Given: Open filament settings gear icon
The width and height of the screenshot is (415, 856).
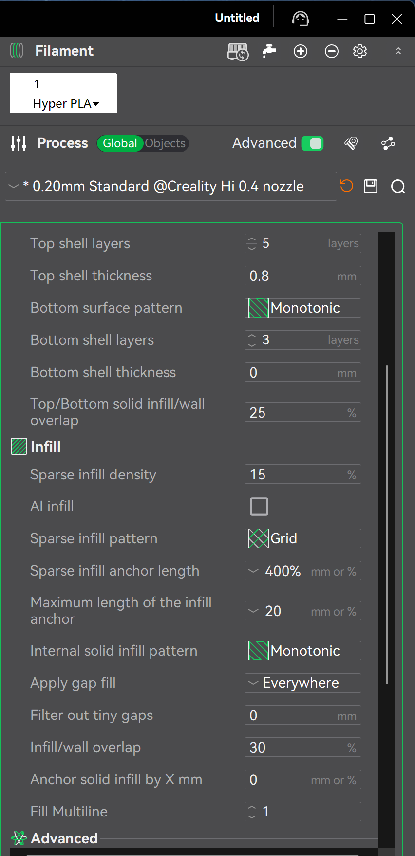Looking at the screenshot, I should click(x=360, y=51).
